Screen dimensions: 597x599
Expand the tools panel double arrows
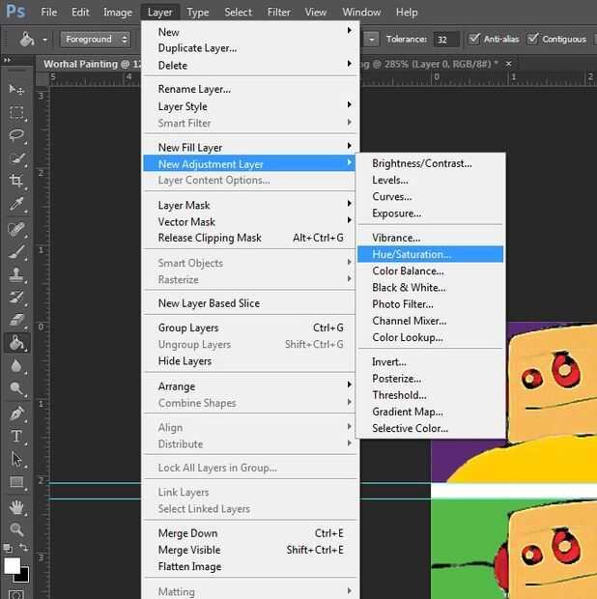pyautogui.click(x=7, y=60)
